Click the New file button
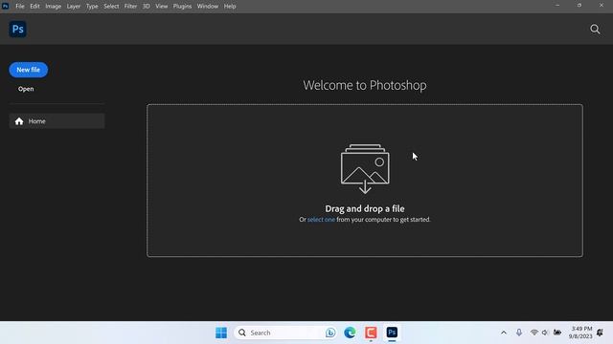Image resolution: width=613 pixels, height=344 pixels. (28, 70)
